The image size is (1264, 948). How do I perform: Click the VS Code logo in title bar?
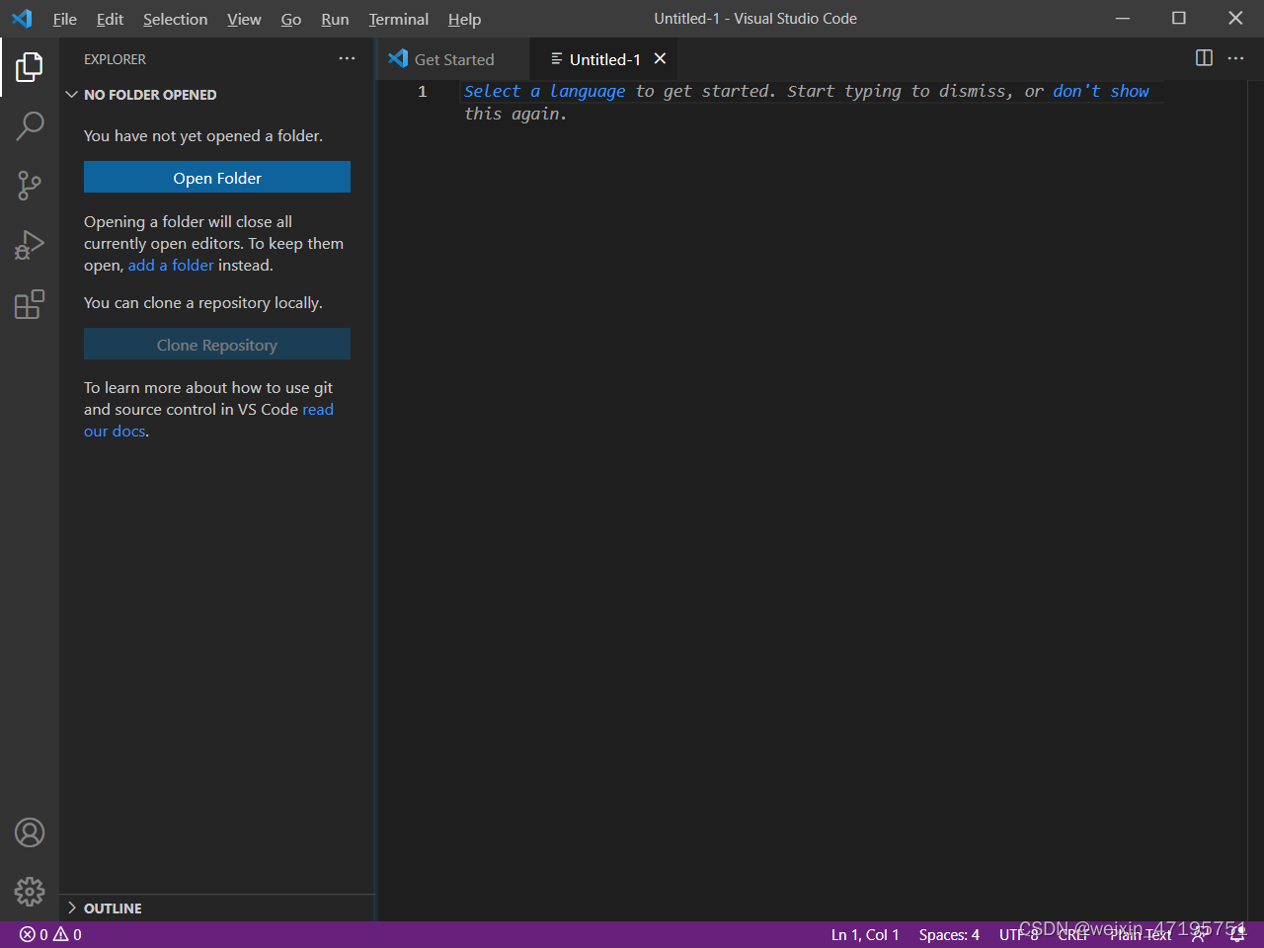[22, 19]
